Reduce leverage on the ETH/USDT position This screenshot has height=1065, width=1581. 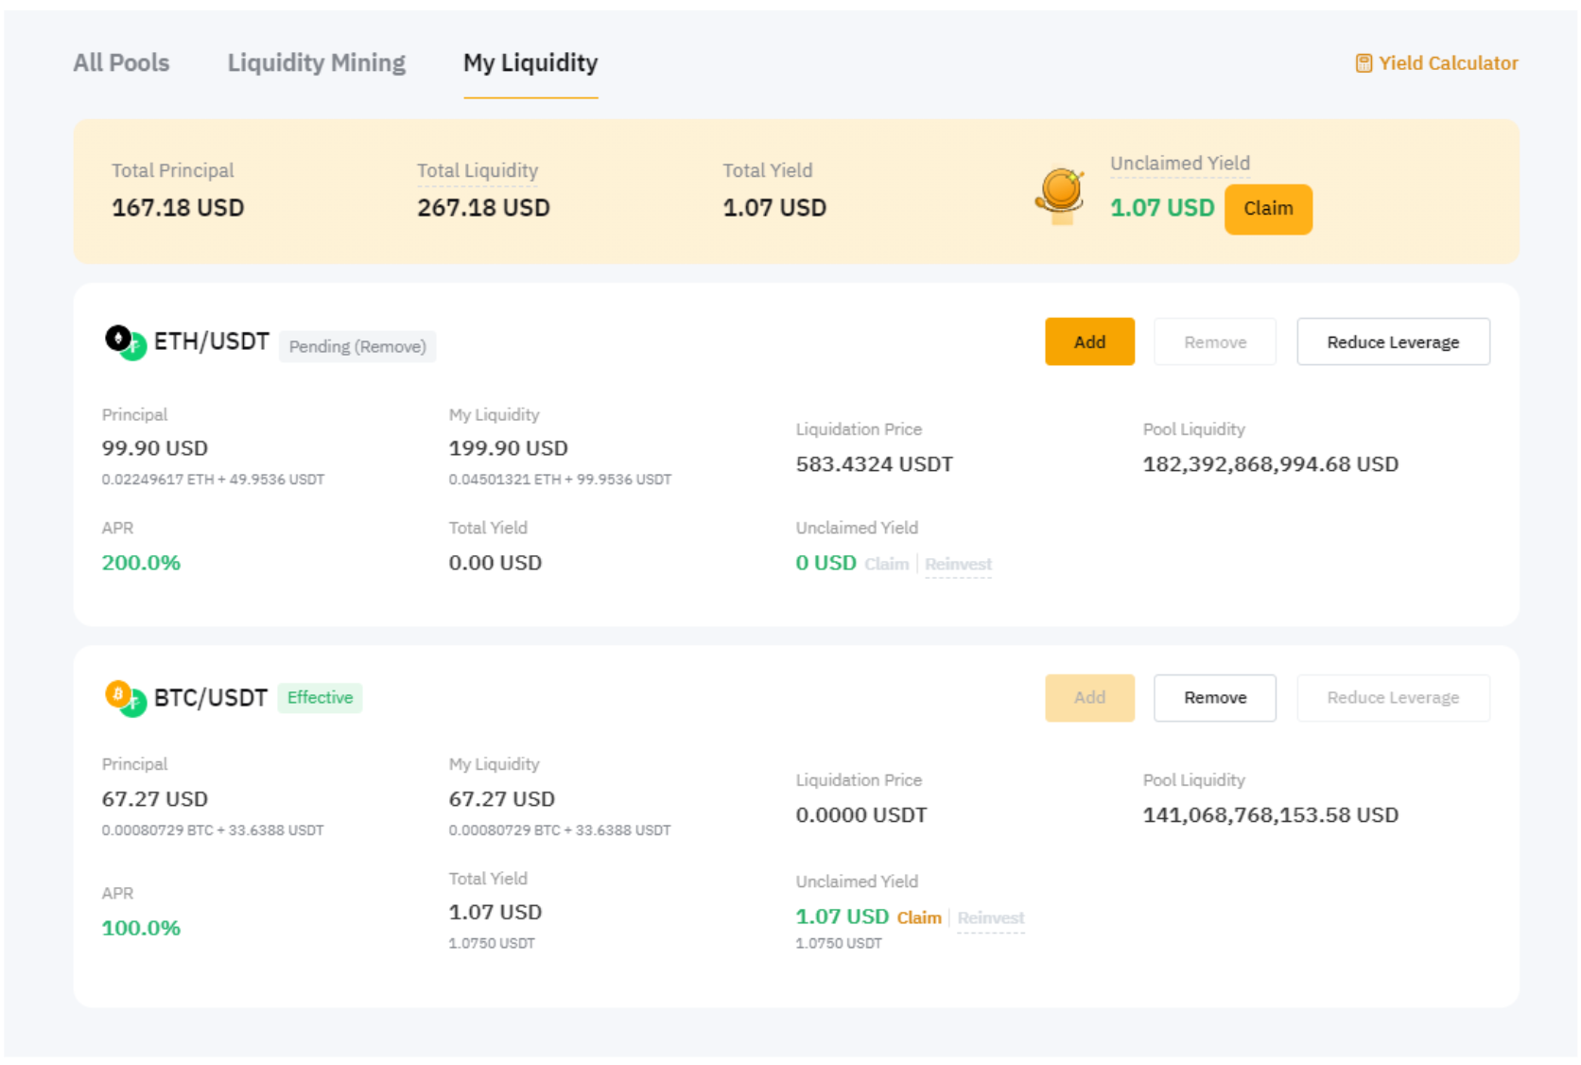1392,342
